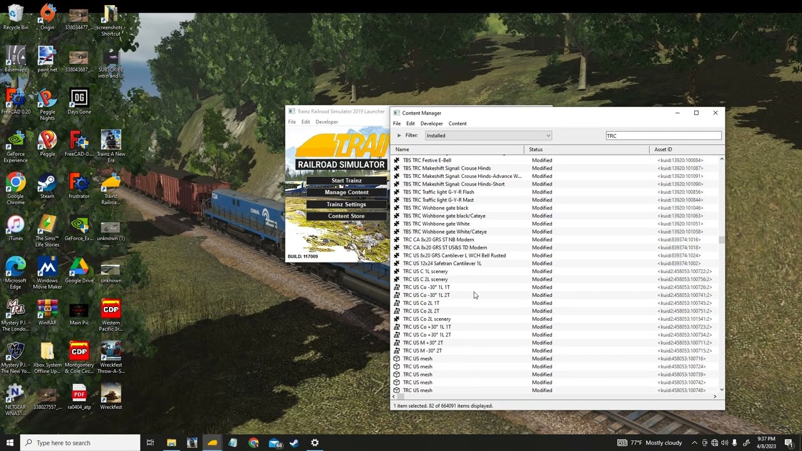Open Days Gone desktop shortcut

[79, 101]
